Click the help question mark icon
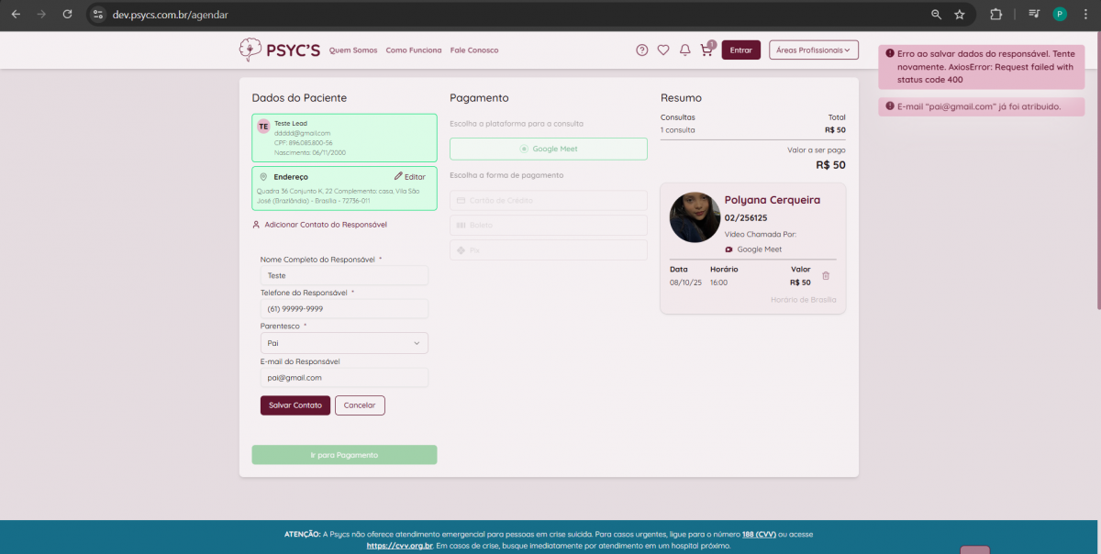 point(642,50)
